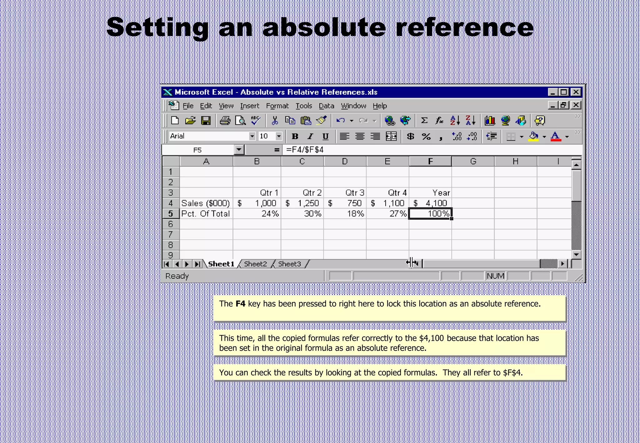Toggle Underline formatting button
The height and width of the screenshot is (443, 640).
point(325,137)
